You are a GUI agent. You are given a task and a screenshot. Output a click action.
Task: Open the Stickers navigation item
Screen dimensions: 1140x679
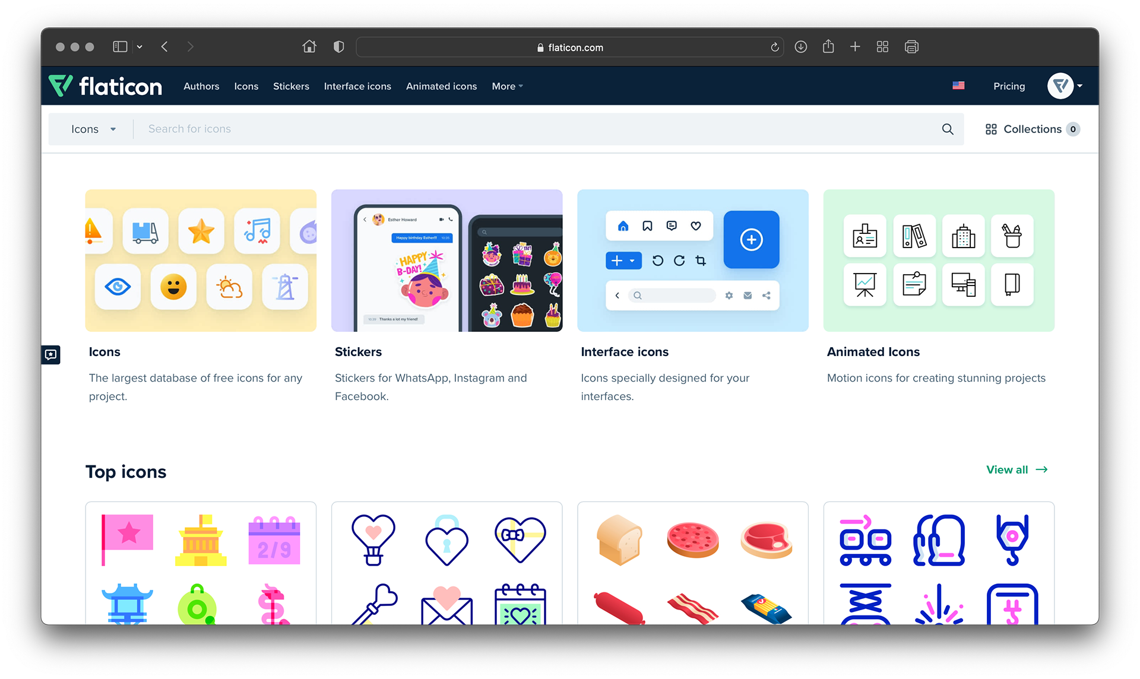click(x=291, y=86)
